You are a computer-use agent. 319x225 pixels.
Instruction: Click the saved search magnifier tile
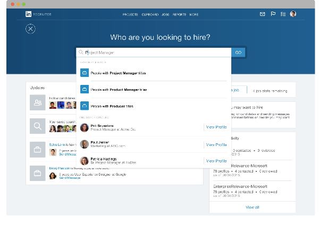click(38, 126)
